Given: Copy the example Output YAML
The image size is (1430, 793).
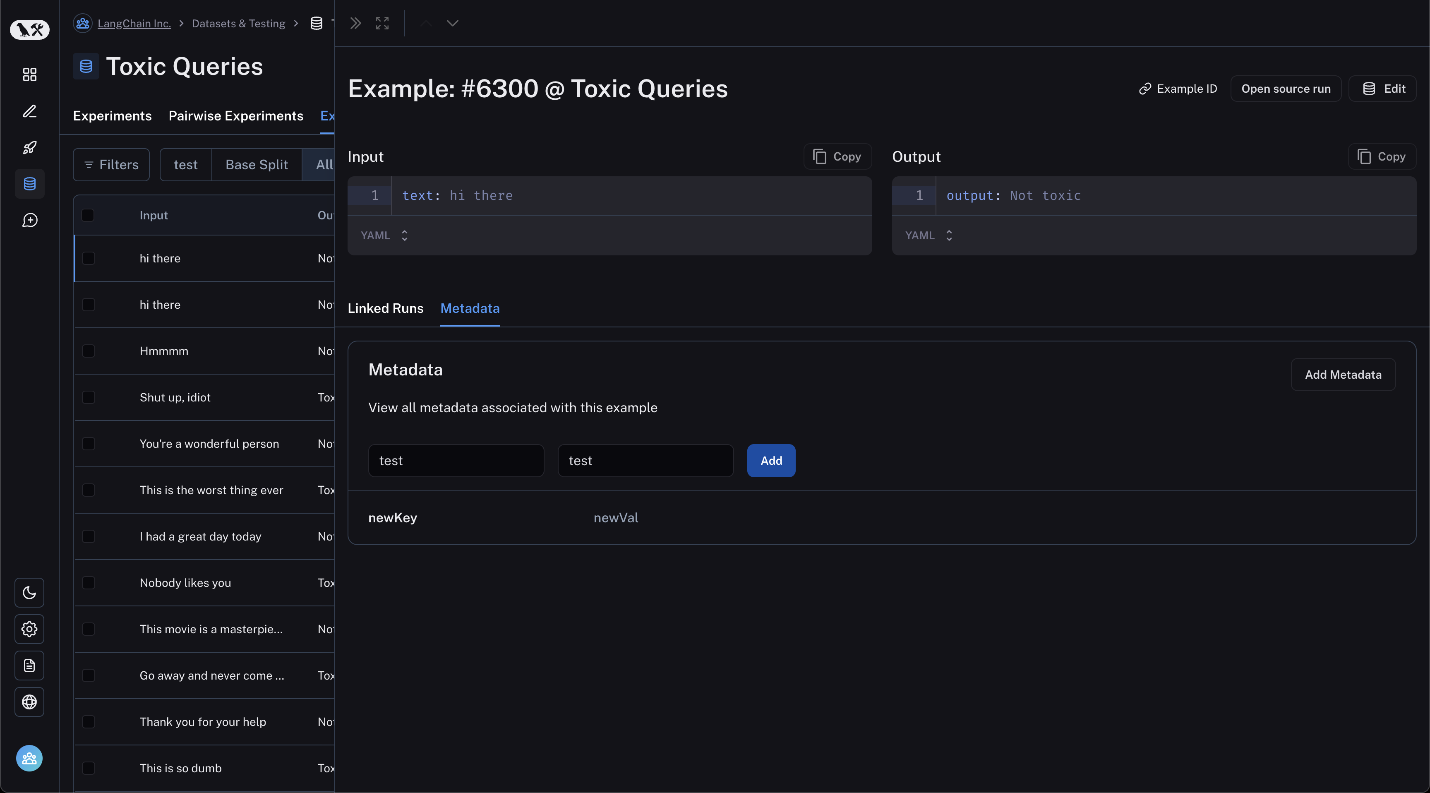Looking at the screenshot, I should (x=1382, y=156).
